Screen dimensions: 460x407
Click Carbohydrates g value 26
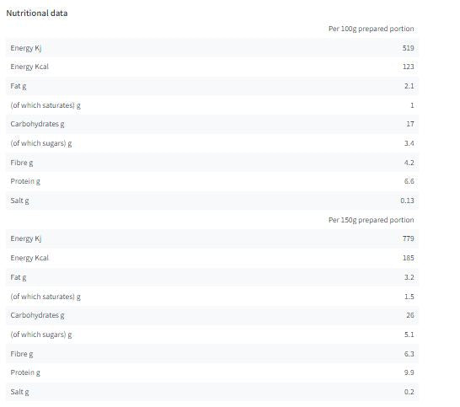410,315
